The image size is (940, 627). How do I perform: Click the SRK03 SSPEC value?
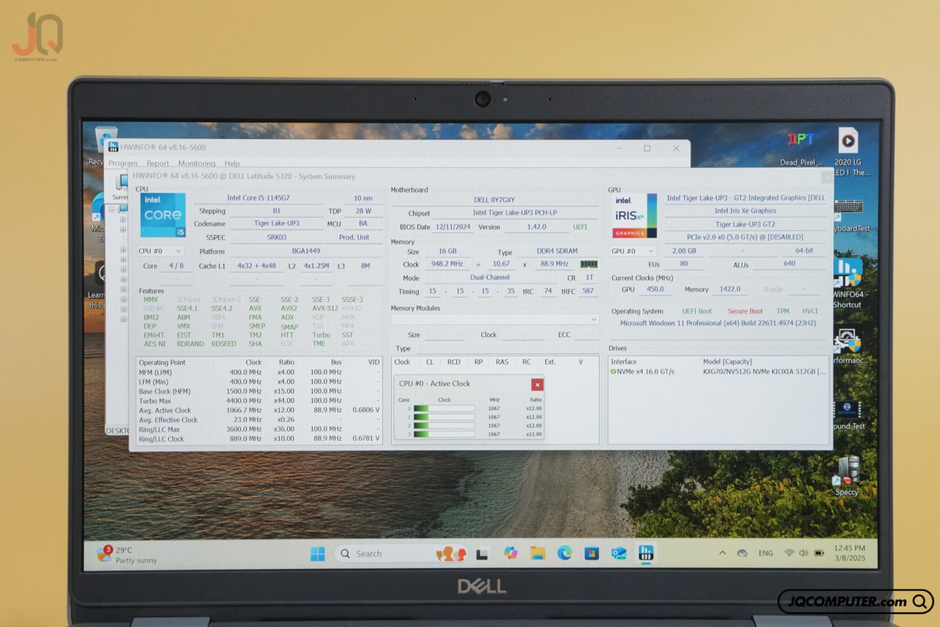(276, 238)
